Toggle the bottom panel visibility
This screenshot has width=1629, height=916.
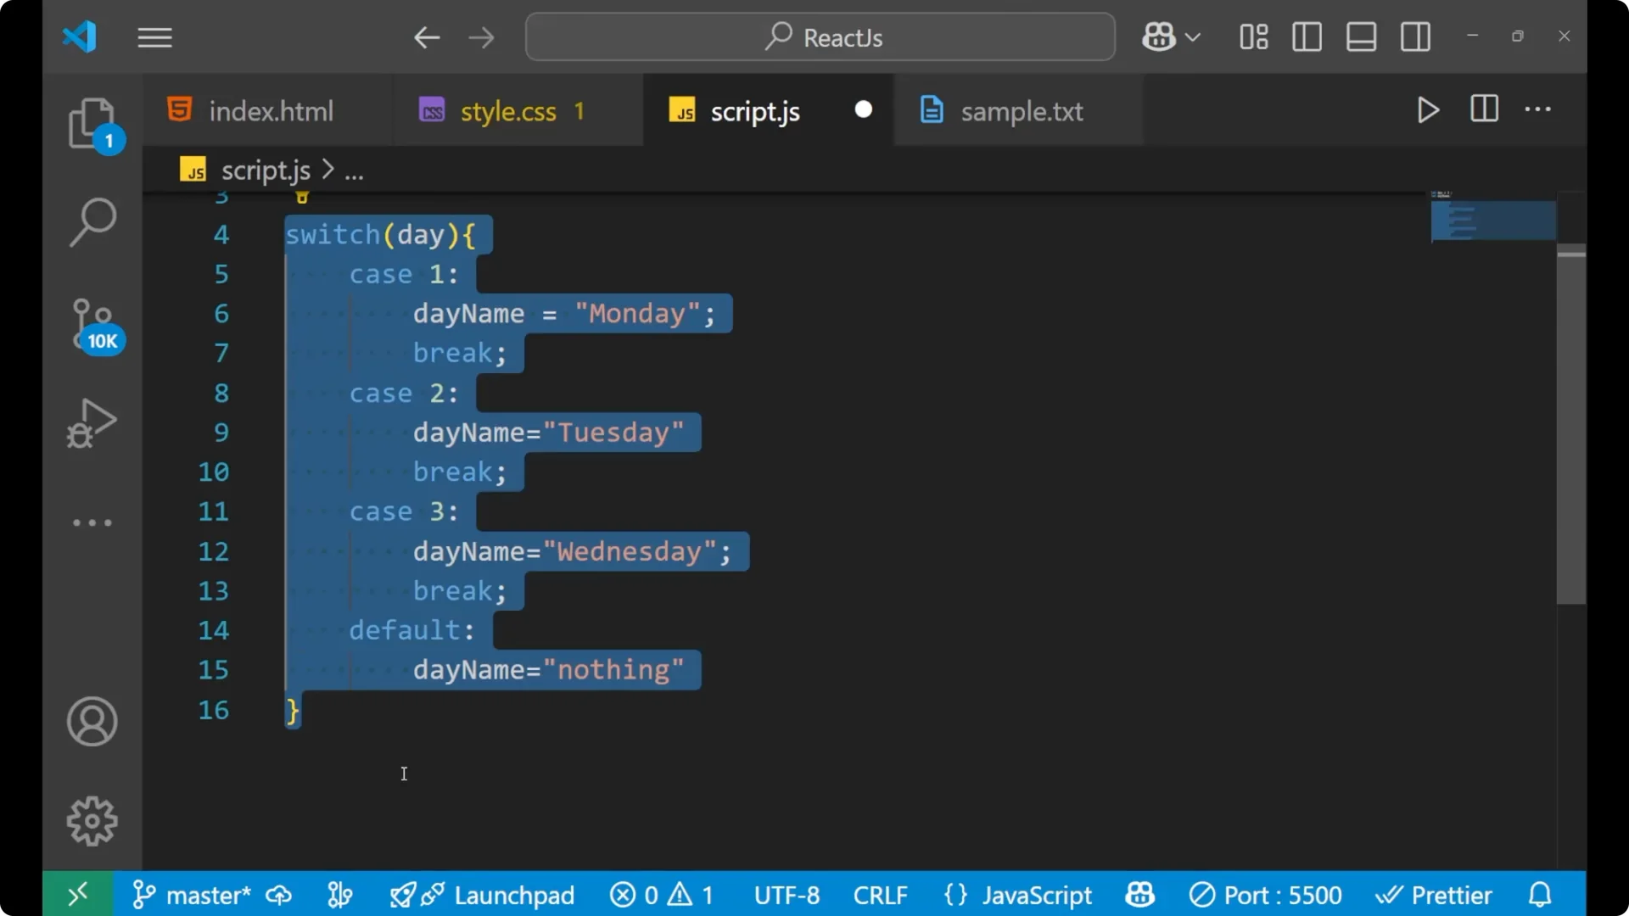pos(1361,36)
